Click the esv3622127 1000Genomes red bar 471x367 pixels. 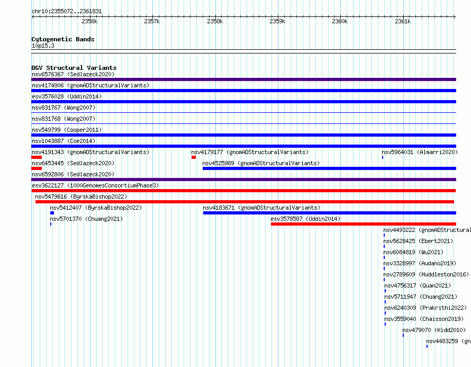pos(243,191)
